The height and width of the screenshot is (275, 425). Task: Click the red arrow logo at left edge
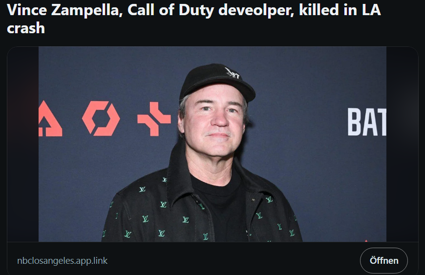coord(50,118)
